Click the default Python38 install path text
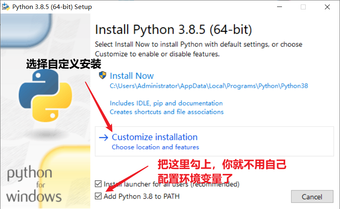 tap(208, 86)
